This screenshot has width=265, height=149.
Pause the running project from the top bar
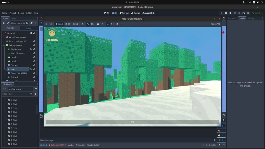[226, 13]
